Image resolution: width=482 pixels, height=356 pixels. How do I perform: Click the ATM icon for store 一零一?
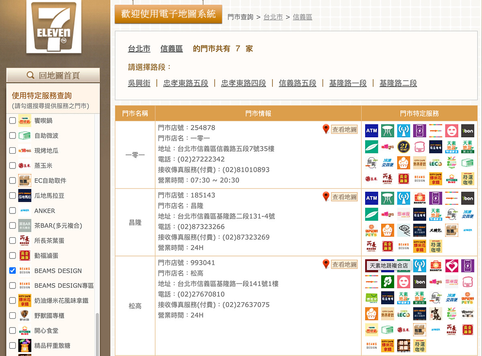[x=372, y=131]
